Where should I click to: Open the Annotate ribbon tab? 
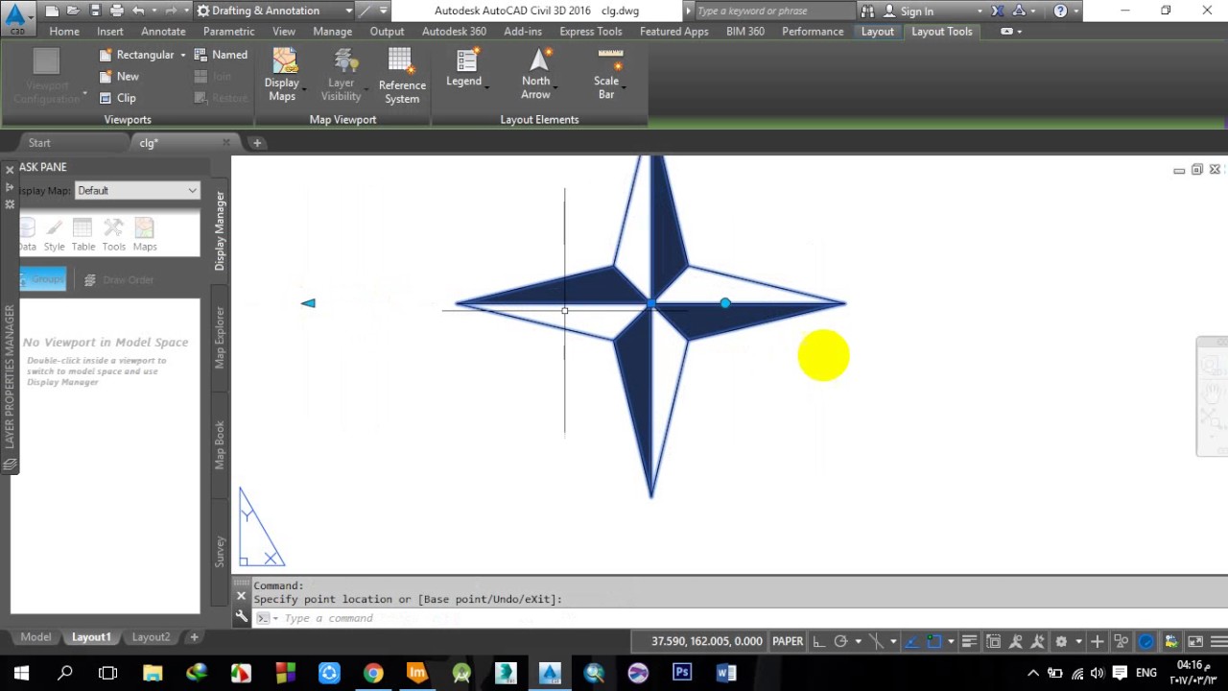pos(163,32)
